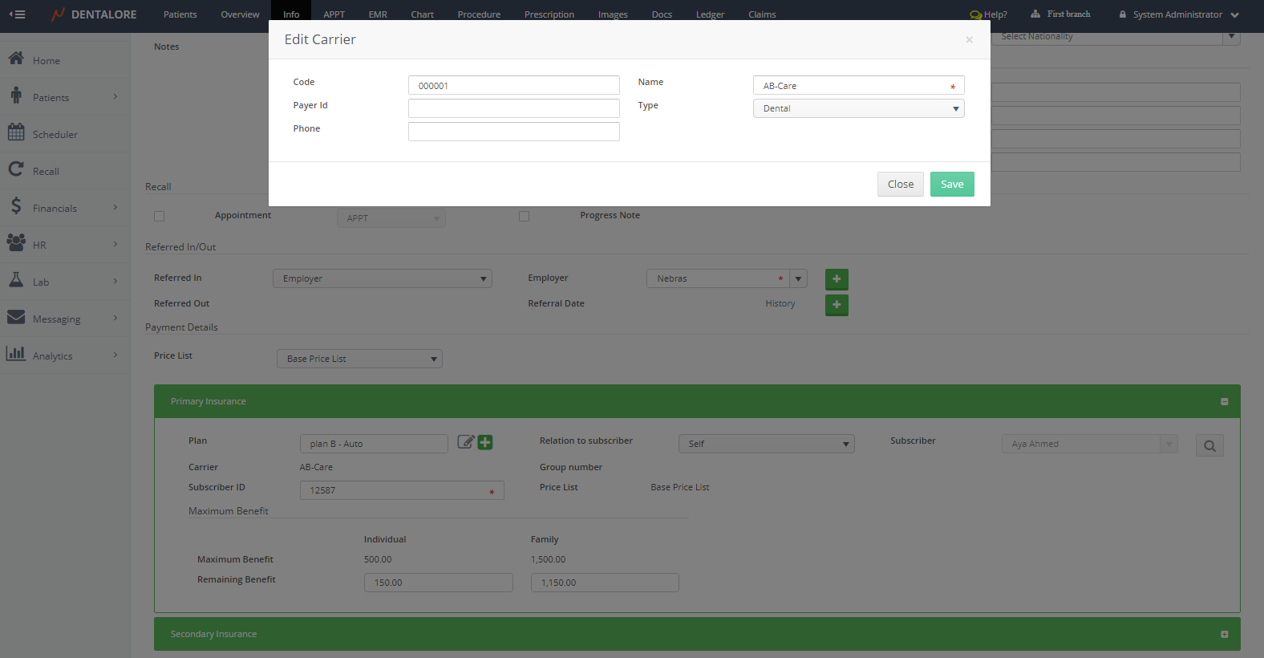Toggle the sidebar menu hamburger icon
Image resolution: width=1264 pixels, height=658 pixels.
coord(17,14)
